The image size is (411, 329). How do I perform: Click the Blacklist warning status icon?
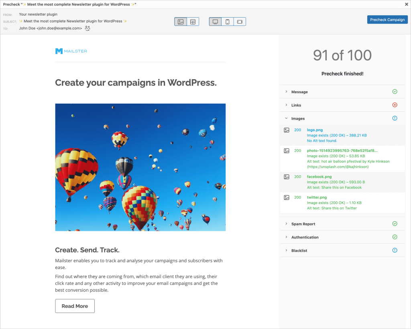point(395,251)
